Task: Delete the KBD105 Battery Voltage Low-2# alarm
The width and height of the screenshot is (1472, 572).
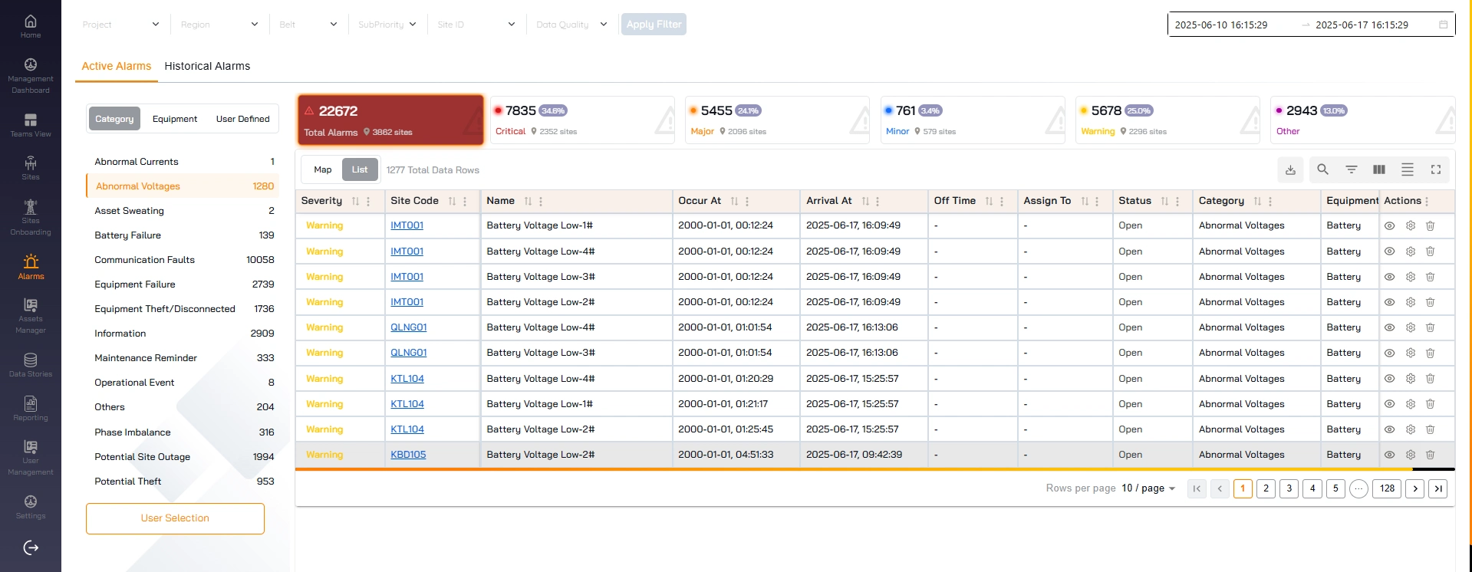Action: (1430, 455)
